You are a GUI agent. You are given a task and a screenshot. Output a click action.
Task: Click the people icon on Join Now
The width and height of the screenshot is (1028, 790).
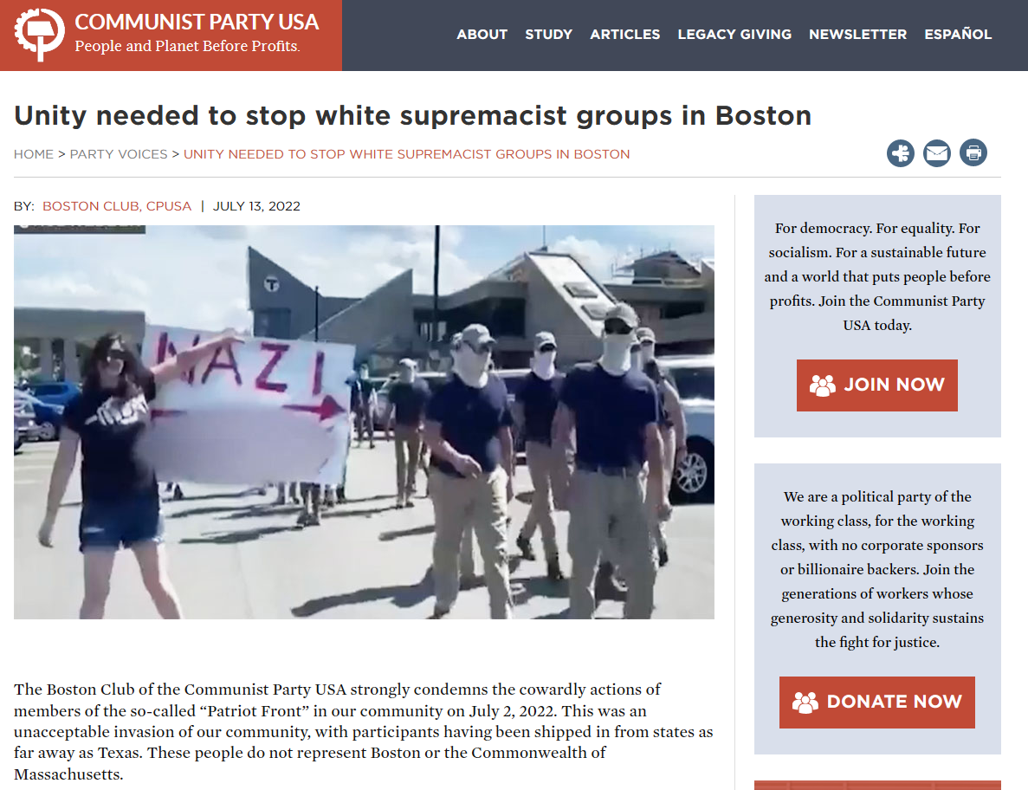[822, 385]
